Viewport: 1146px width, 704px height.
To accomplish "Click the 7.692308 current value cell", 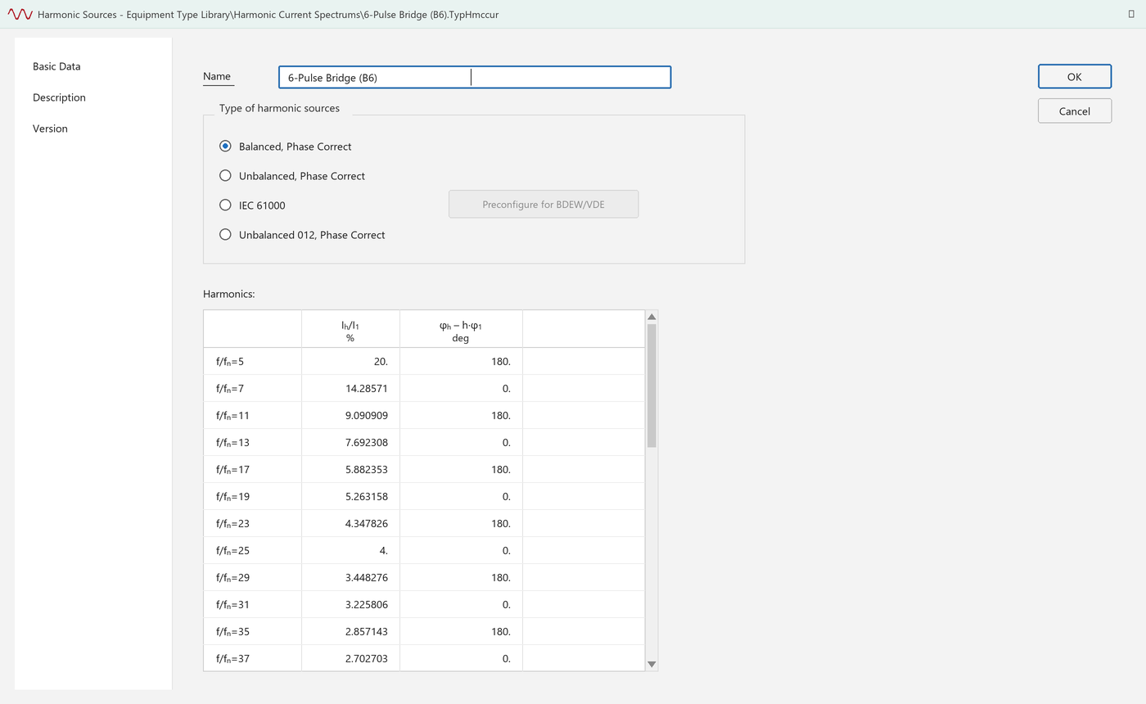I will click(x=350, y=442).
